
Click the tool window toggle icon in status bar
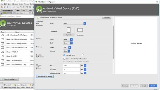pyautogui.click(x=2, y=87)
